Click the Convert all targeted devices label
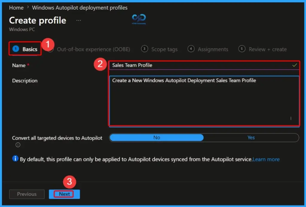Screen dimensions: 306x207 click(57, 138)
